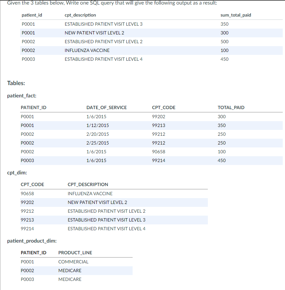Click the output value 100 for P0002
Screen dimensions: 285x290
pos(224,50)
